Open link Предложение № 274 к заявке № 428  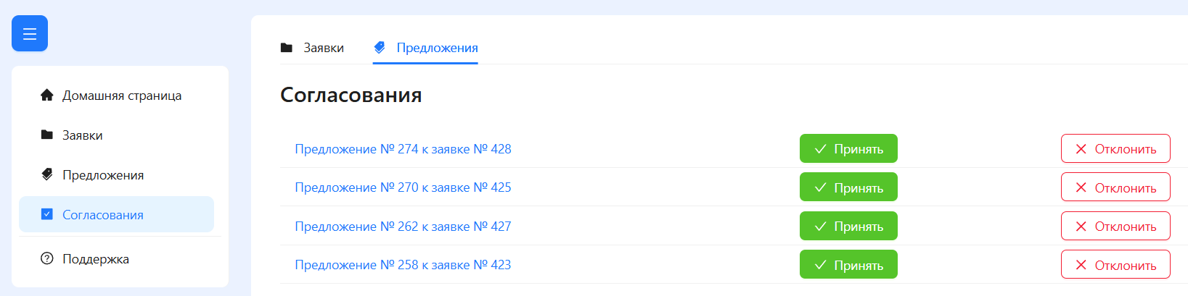403,149
